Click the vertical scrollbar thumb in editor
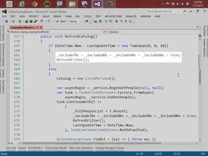The width and height of the screenshot is (208, 156). (200, 77)
